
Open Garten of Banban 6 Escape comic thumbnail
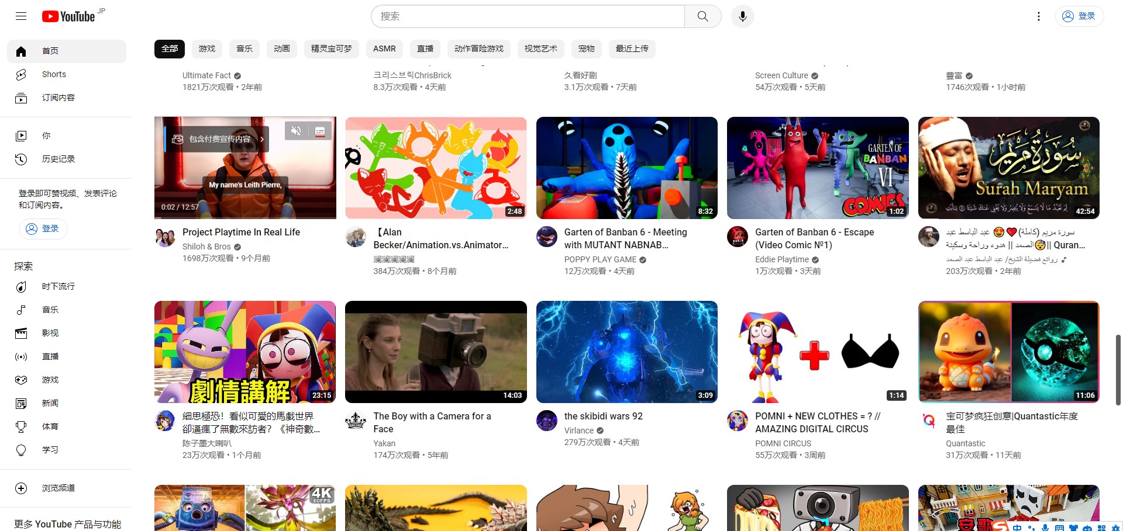pyautogui.click(x=818, y=168)
